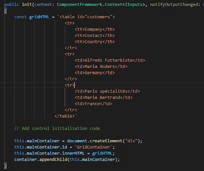Click the Country table header line
The image size is (204, 171).
(x=95, y=42)
